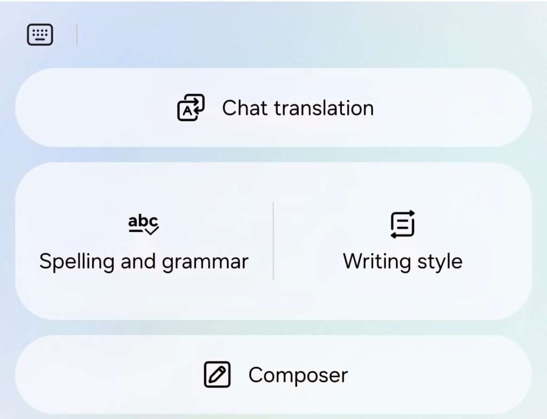Choose the Writing style label
This screenshot has height=419, width=547.
coord(403,262)
